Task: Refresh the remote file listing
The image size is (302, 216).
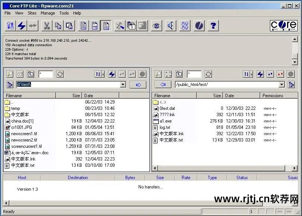Action: [x=208, y=74]
